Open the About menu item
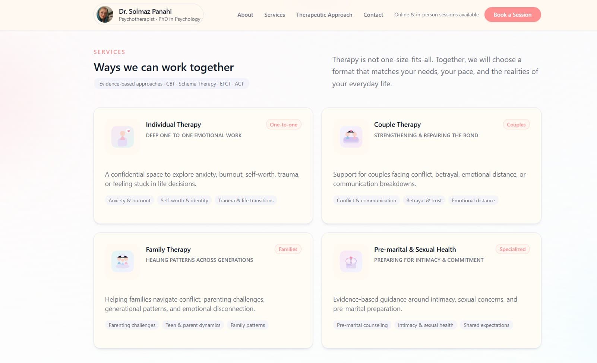Screen dimensions: 597x363 [245, 15]
